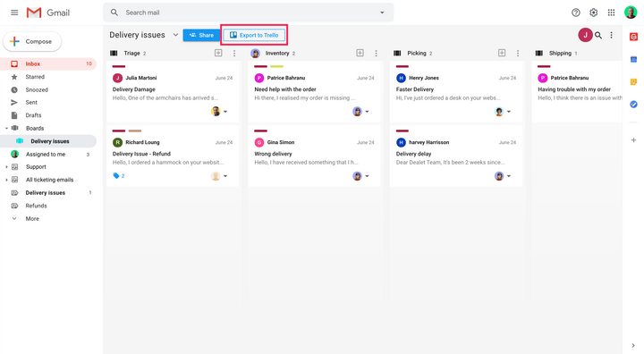
Task: Add a card to the Picking column
Action: click(x=502, y=53)
